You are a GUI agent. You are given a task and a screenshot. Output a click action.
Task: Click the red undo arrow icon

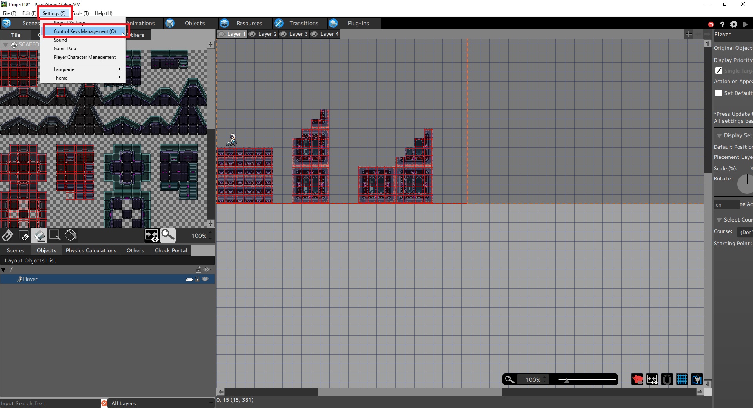click(711, 24)
